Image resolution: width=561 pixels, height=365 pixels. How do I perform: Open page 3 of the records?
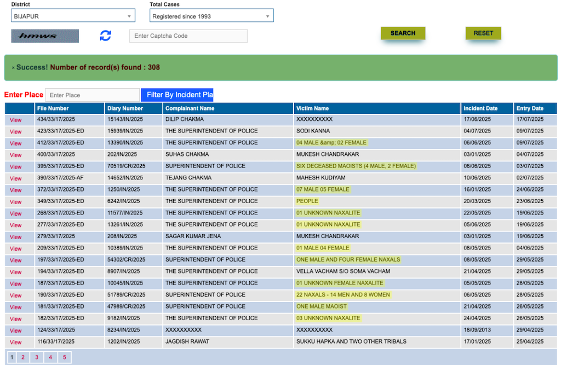pos(37,357)
